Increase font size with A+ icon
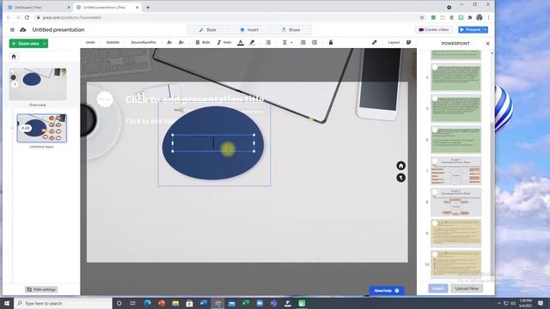 [x=181, y=42]
